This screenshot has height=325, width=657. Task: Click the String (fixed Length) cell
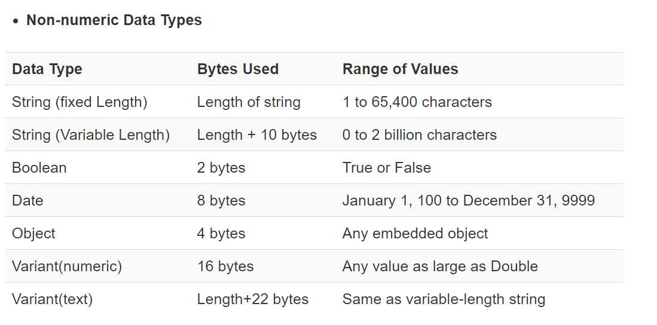(80, 102)
